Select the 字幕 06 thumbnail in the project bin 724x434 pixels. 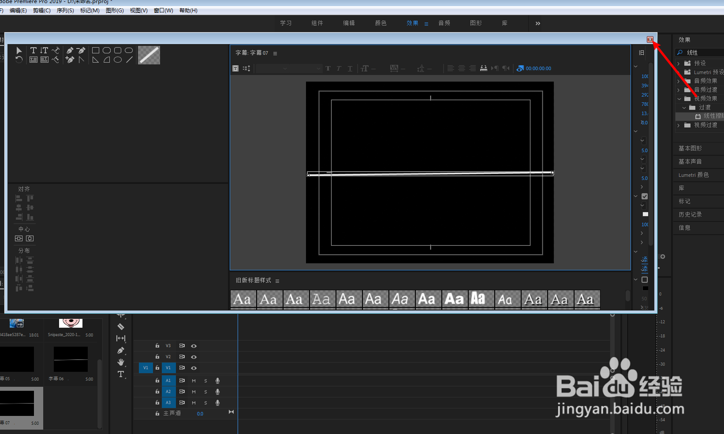[x=71, y=359]
